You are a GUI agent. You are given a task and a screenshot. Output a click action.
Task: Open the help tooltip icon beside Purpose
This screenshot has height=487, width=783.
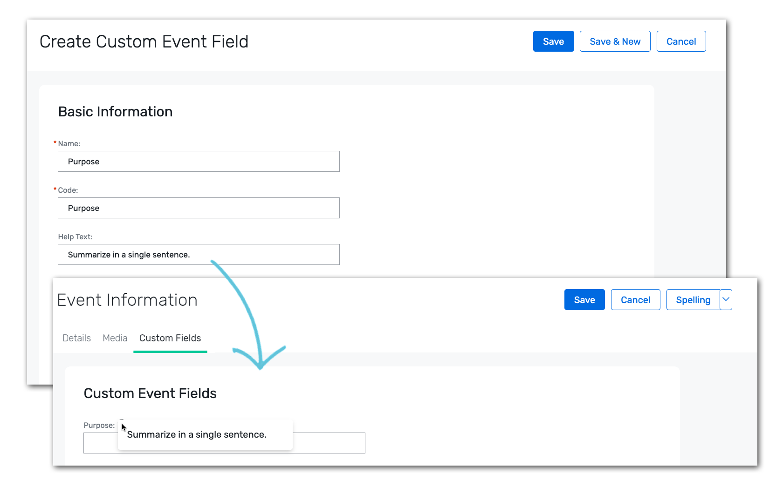(x=122, y=419)
